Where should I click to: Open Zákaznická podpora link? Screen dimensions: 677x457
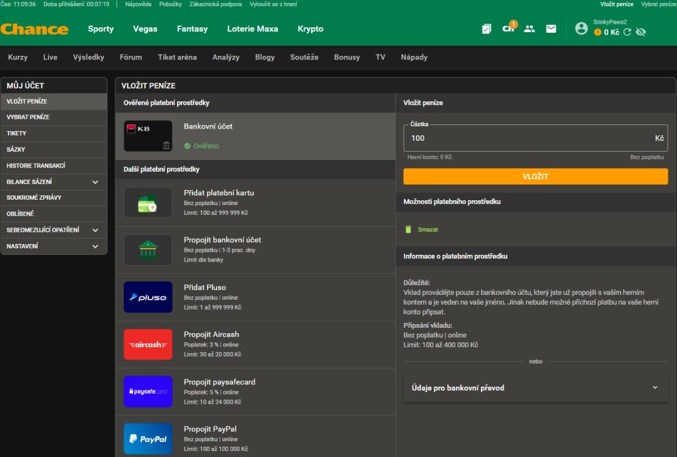216,4
